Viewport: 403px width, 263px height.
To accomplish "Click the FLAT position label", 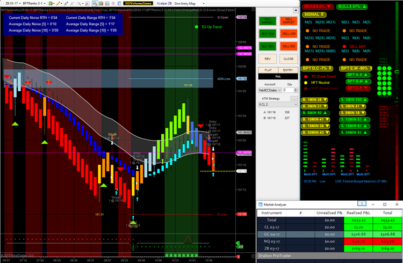I will click(268, 70).
